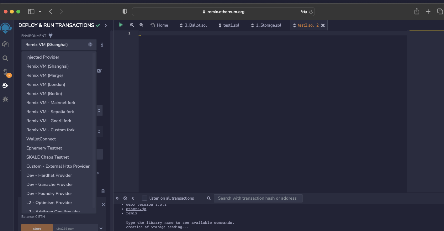
Task: Click the Safari new tab plus icon
Action: click(428, 12)
